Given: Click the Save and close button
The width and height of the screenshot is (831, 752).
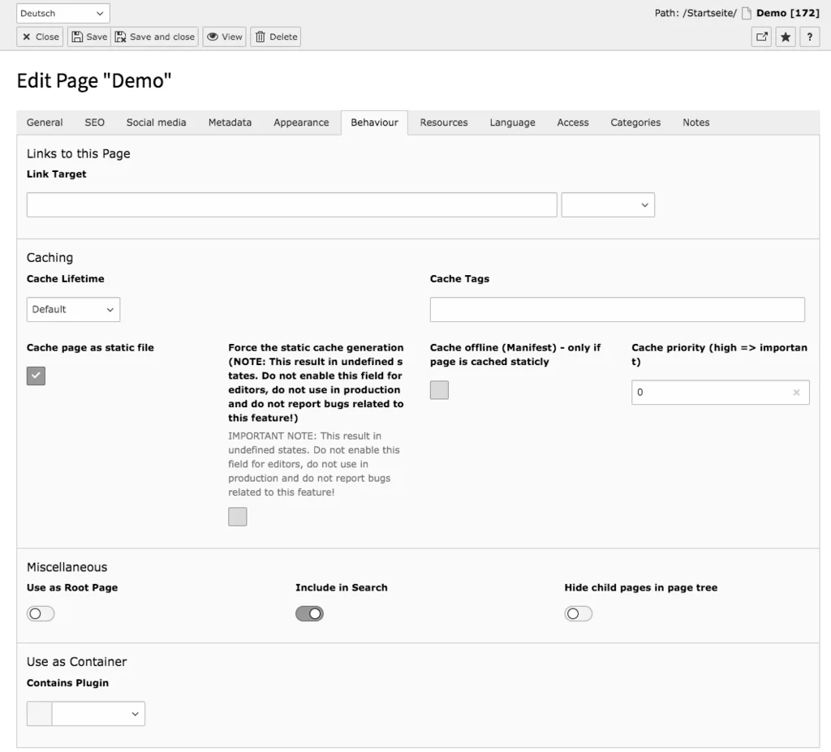Looking at the screenshot, I should point(154,37).
